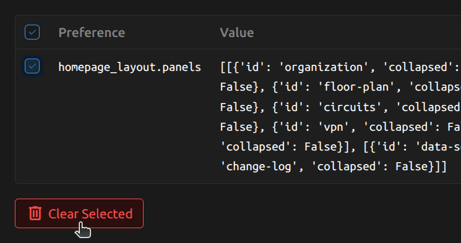The image size is (461, 243).
Task: Click the 'data-s' id text in the value
Action: [x=437, y=147]
